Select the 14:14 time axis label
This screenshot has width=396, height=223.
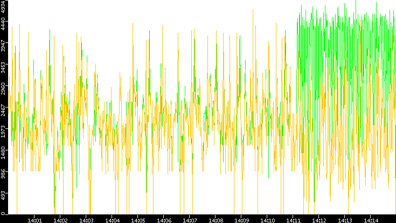pyautogui.click(x=371, y=220)
